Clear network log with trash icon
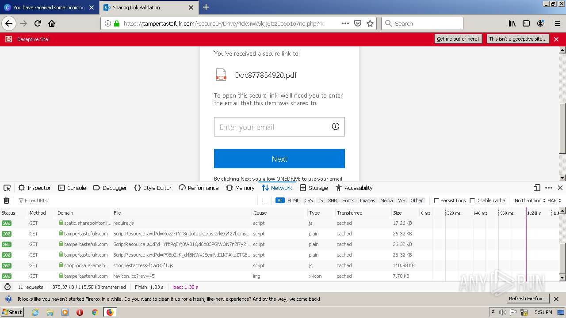The image size is (566, 318). (6, 201)
